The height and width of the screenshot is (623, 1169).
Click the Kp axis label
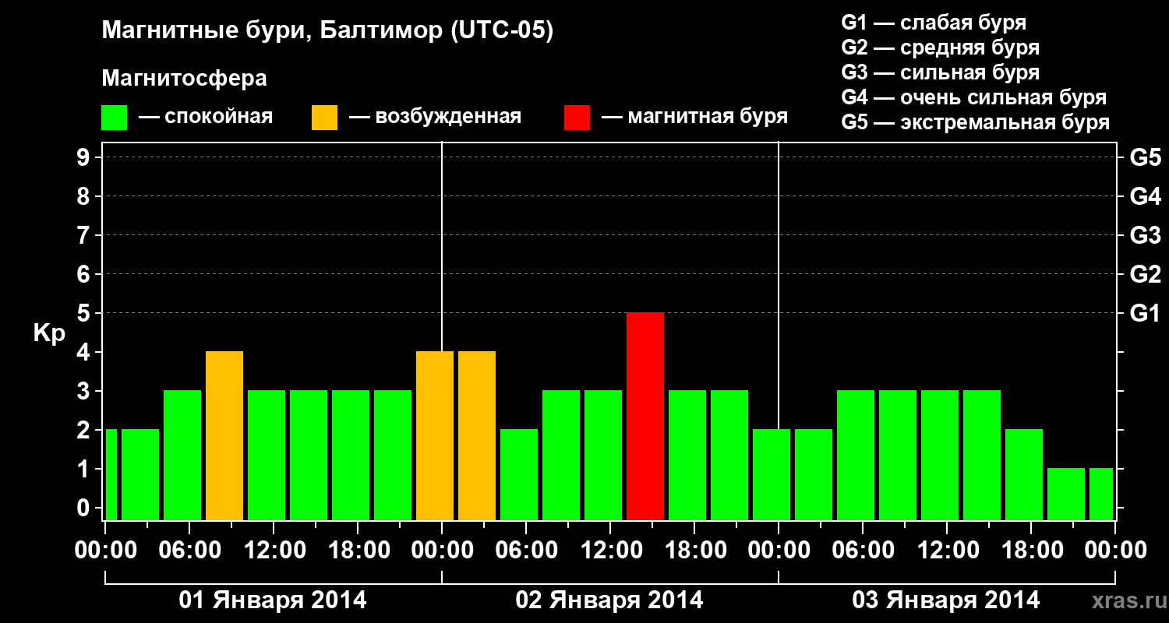[49, 335]
